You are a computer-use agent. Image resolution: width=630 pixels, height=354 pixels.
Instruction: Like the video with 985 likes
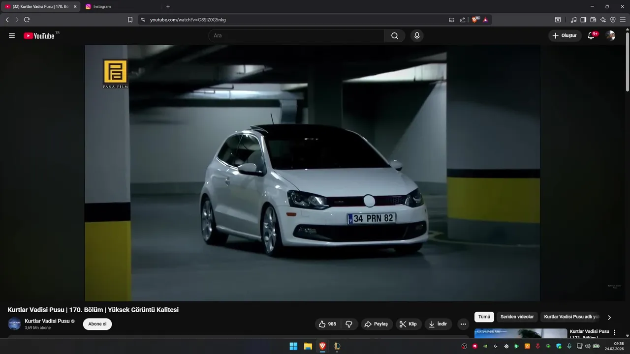click(x=327, y=324)
